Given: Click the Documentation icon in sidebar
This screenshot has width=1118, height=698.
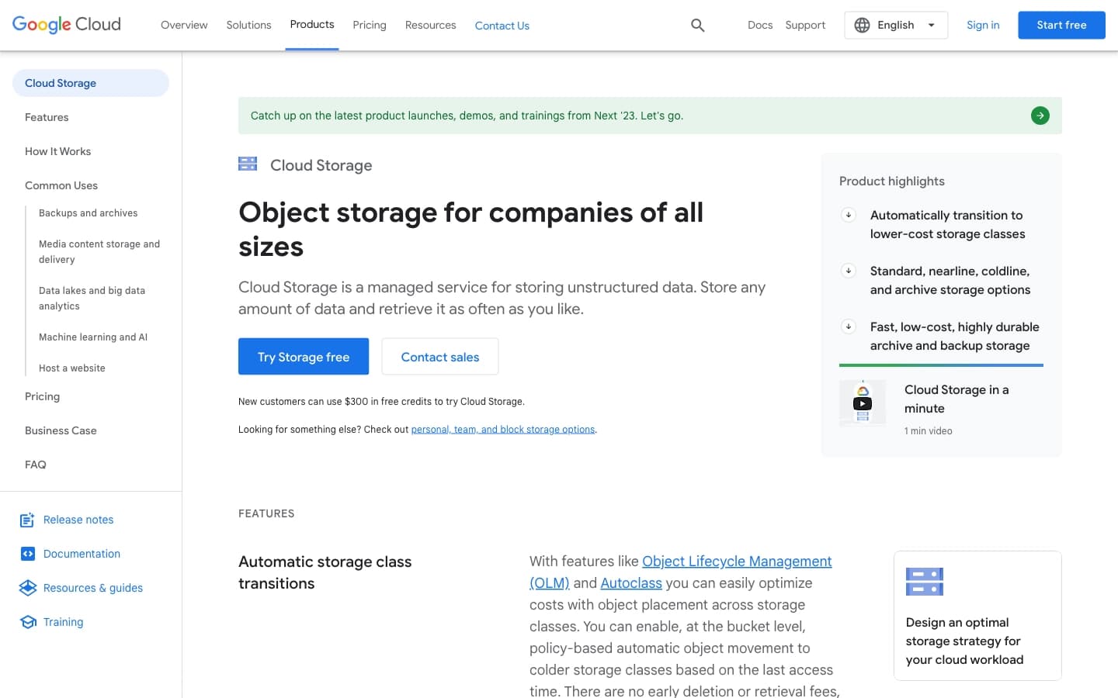Looking at the screenshot, I should [x=27, y=554].
